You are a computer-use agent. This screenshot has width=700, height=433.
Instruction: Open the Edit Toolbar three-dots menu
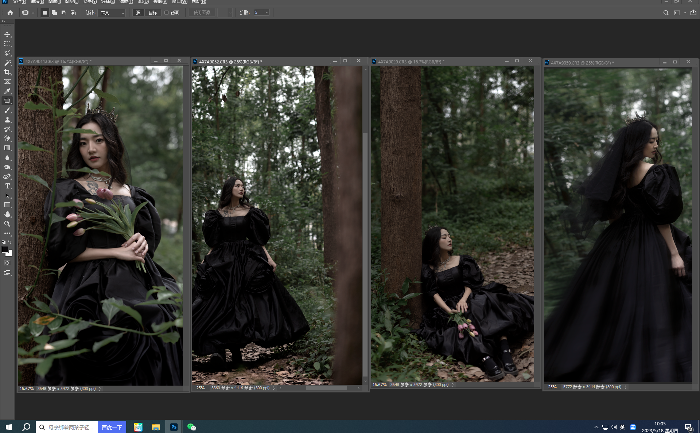7,233
